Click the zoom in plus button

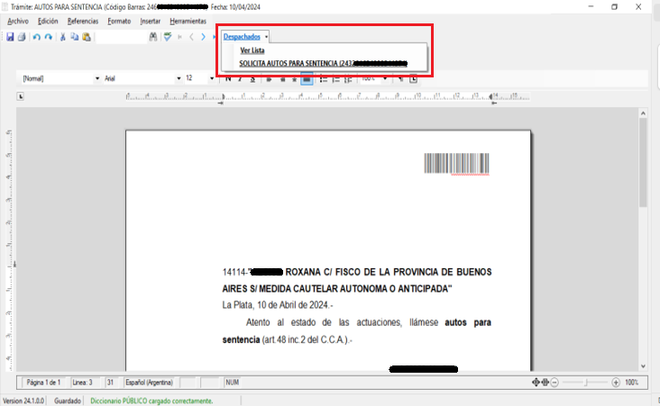pos(617,383)
